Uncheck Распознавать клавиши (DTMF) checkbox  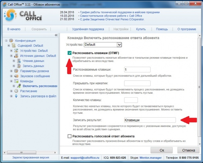click(69, 53)
